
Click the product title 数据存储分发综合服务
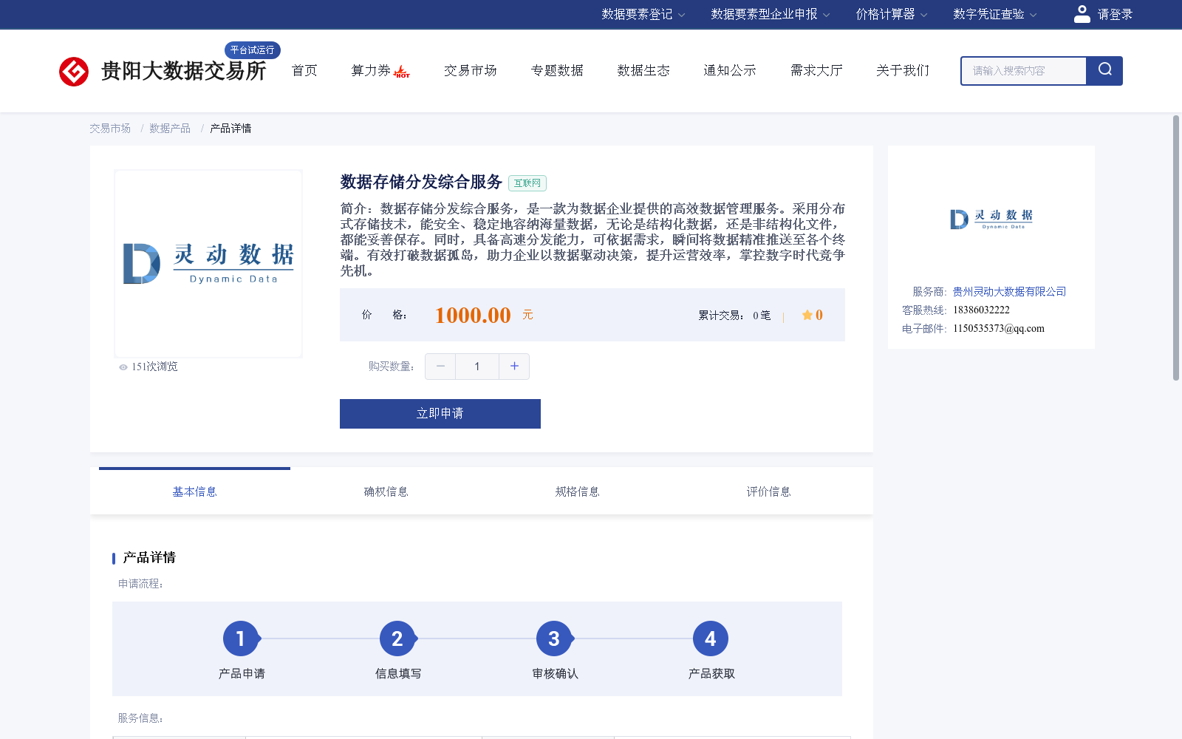click(421, 182)
